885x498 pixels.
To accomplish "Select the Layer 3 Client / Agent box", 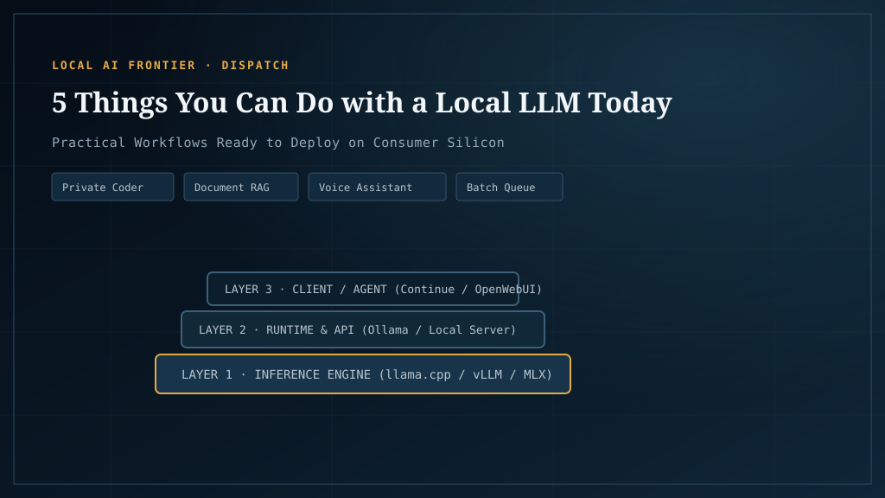I will click(363, 289).
